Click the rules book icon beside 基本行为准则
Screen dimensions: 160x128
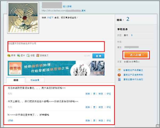tap(119, 80)
